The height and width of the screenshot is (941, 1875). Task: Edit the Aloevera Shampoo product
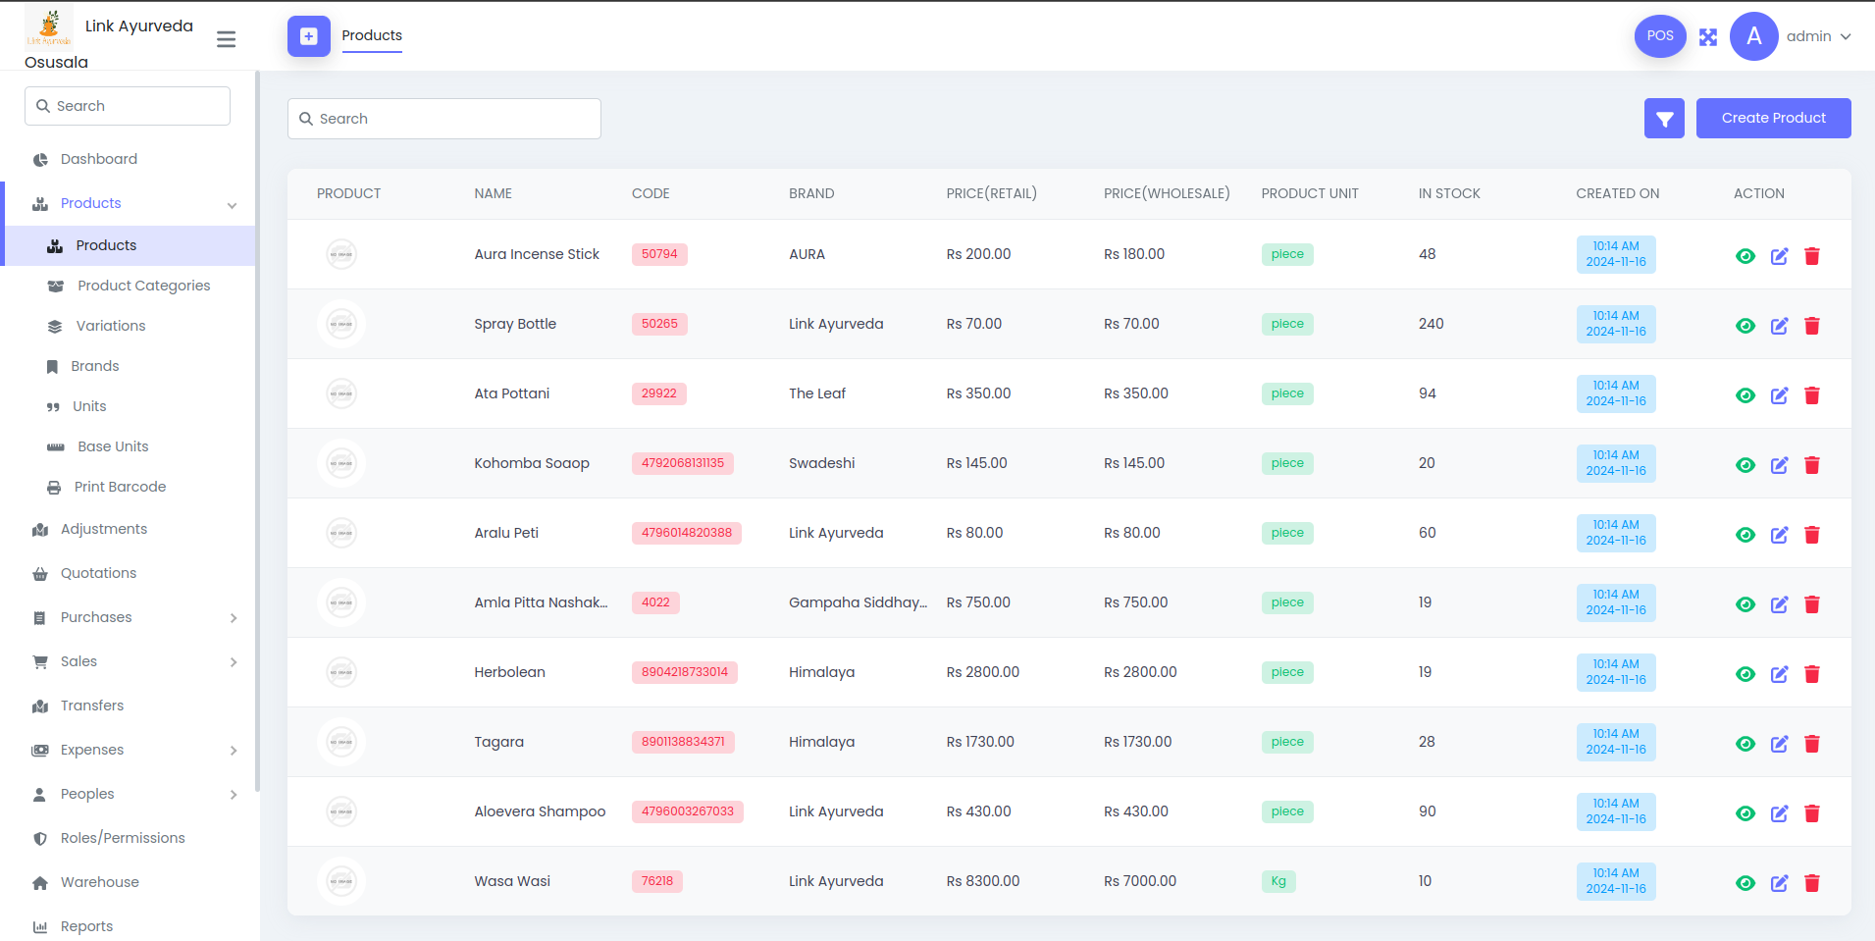pyautogui.click(x=1779, y=813)
